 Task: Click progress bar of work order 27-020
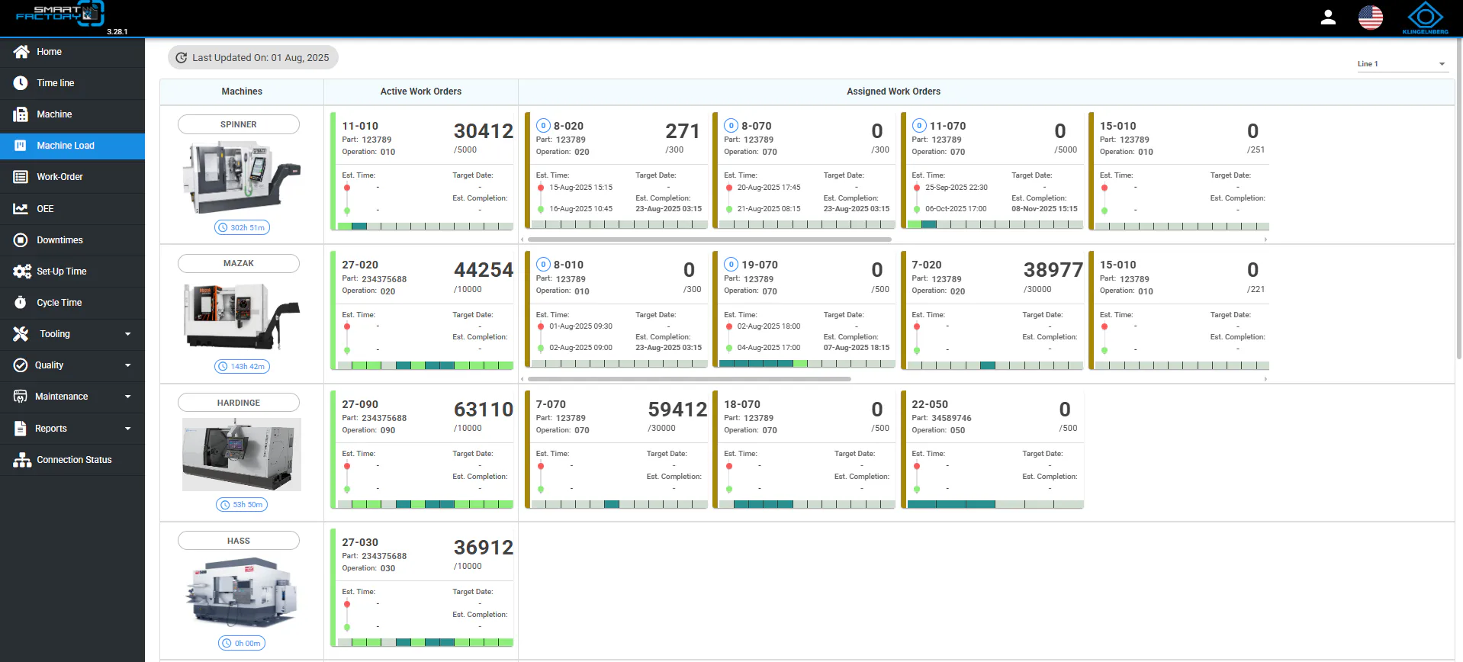pyautogui.click(x=425, y=365)
